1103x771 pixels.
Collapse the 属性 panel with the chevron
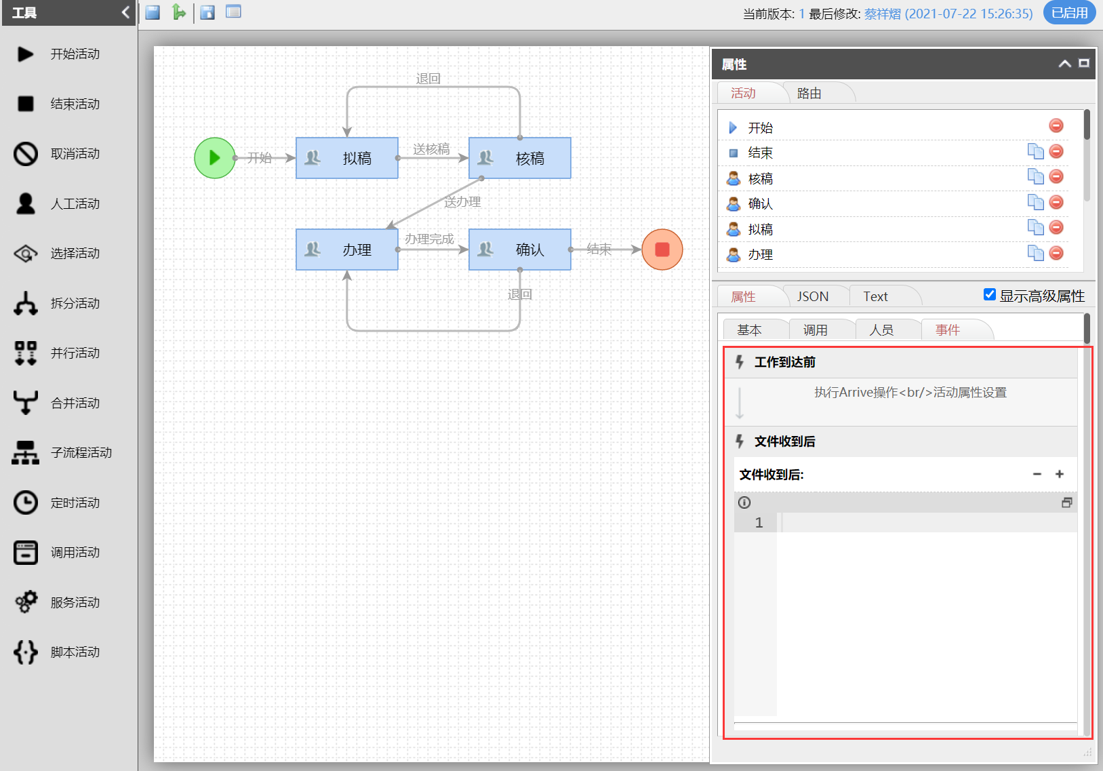(1064, 63)
